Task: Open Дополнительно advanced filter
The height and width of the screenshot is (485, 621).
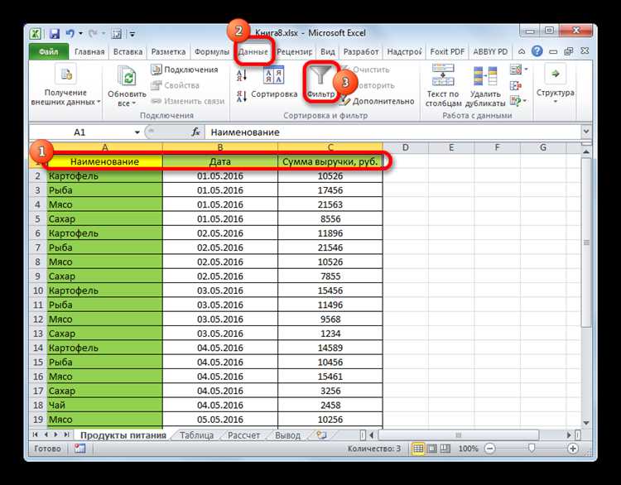Action: (x=378, y=101)
